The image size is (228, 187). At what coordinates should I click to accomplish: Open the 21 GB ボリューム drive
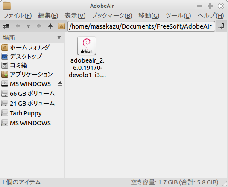pyautogui.click(x=32, y=104)
